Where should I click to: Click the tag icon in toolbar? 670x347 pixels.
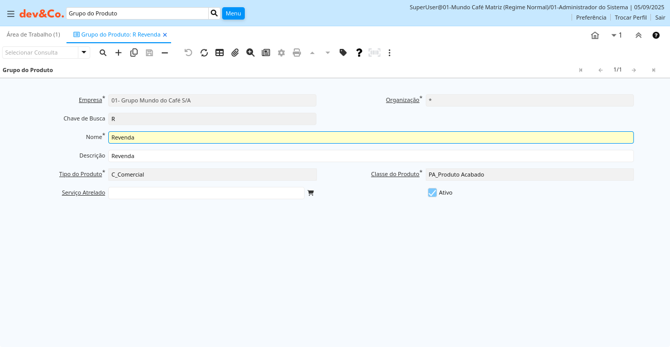tap(343, 53)
